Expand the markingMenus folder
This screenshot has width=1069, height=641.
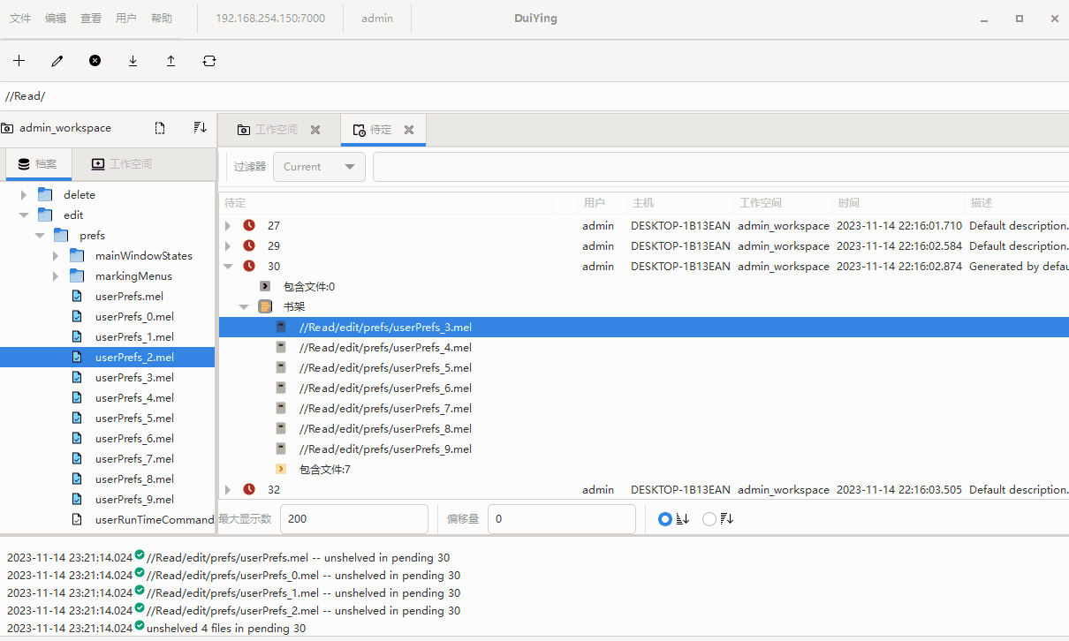[56, 276]
